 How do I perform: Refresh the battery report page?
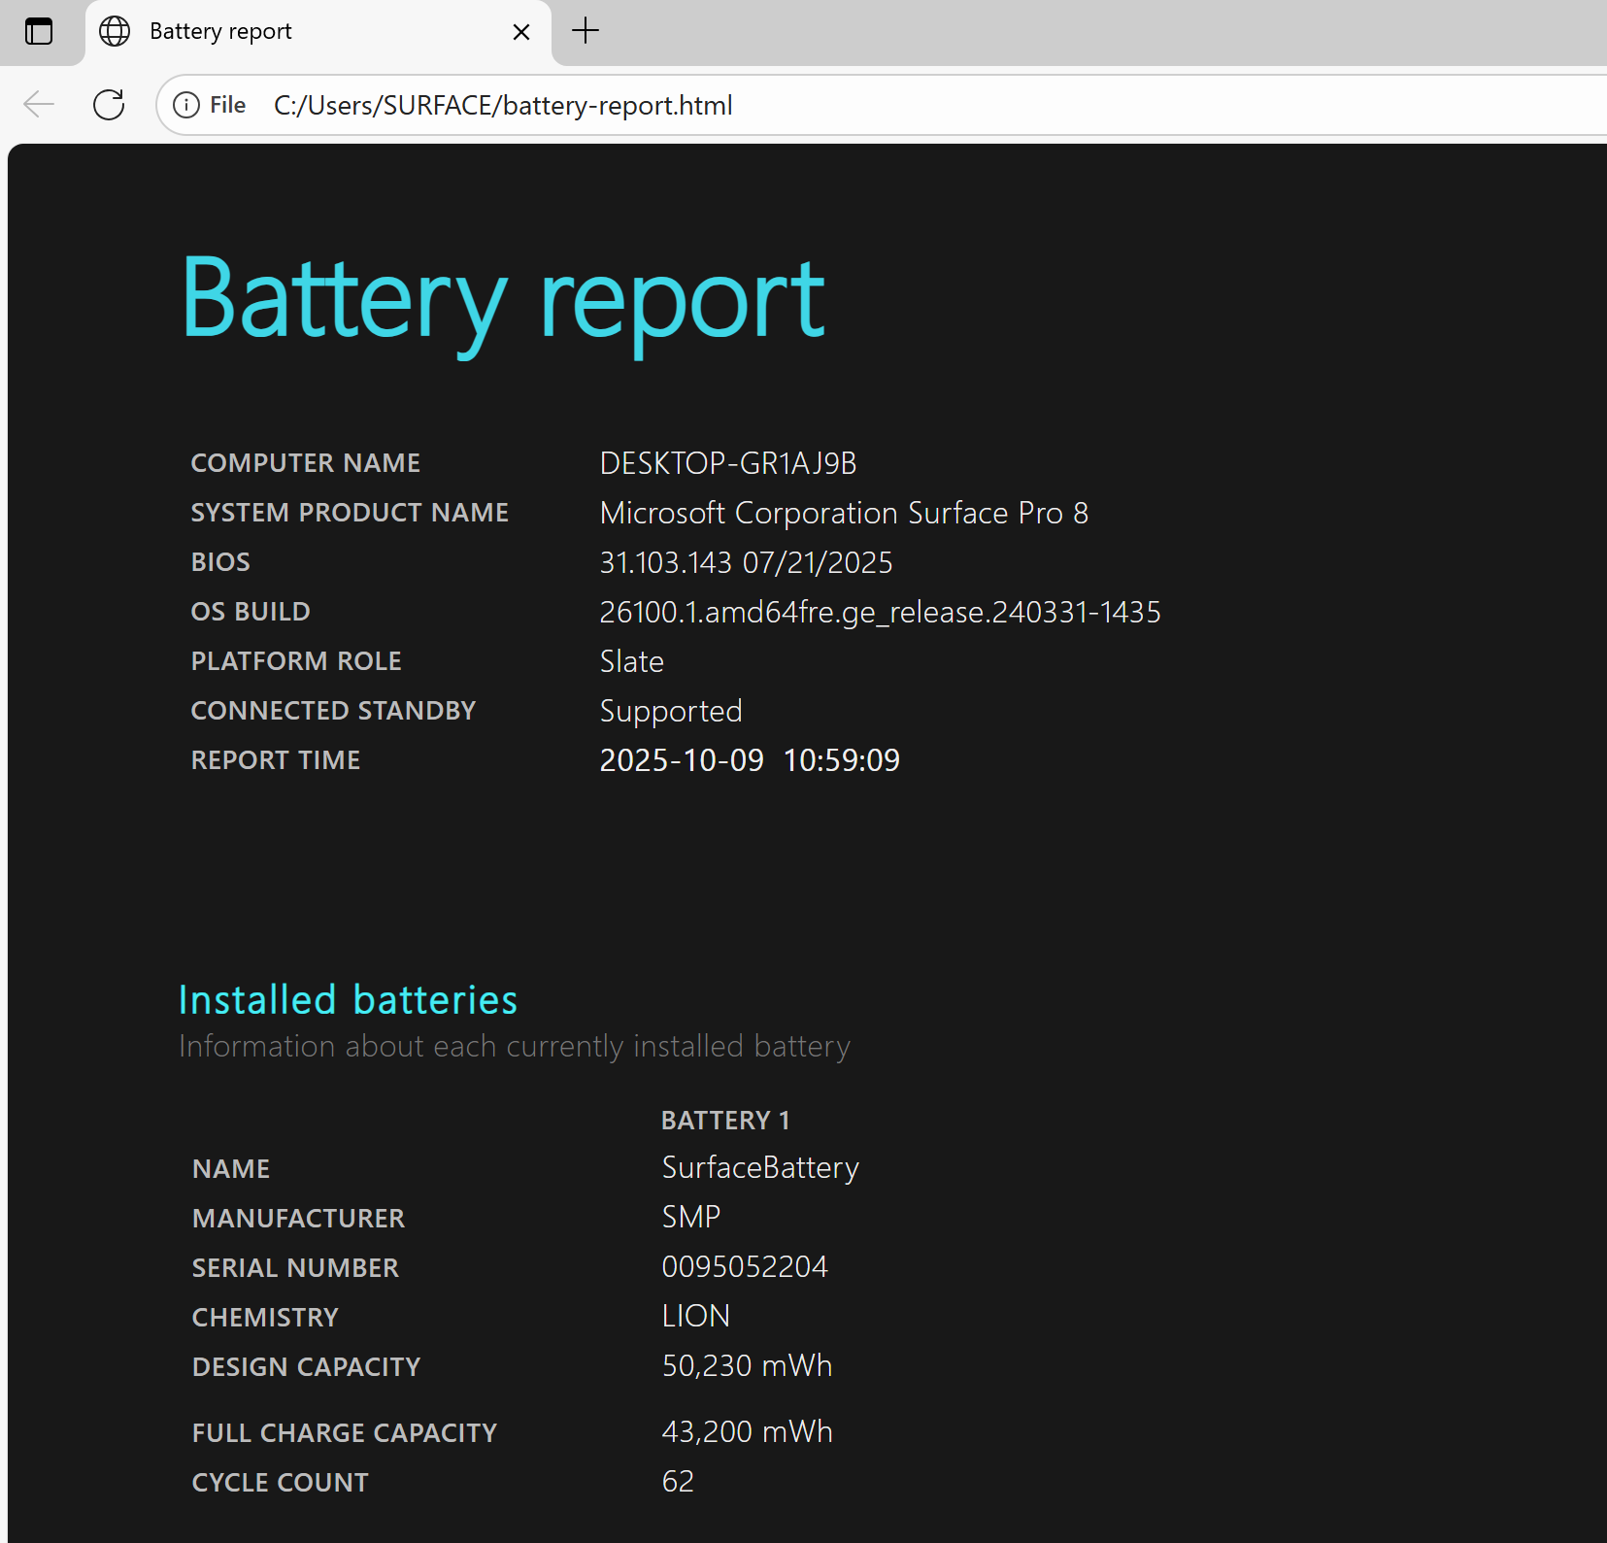[x=109, y=105]
